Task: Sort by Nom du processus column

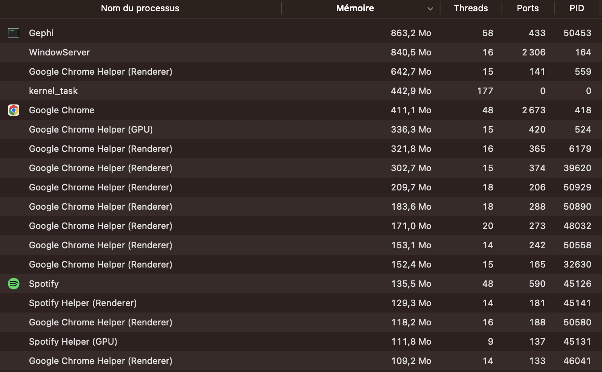Action: coord(140,8)
